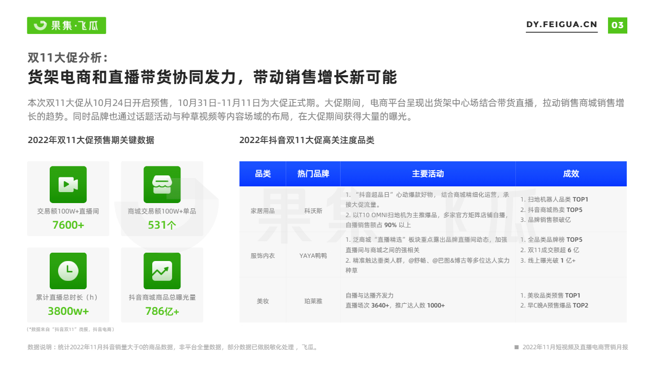Click the 786亿+ exposure value
The width and height of the screenshot is (654, 367).
(162, 311)
